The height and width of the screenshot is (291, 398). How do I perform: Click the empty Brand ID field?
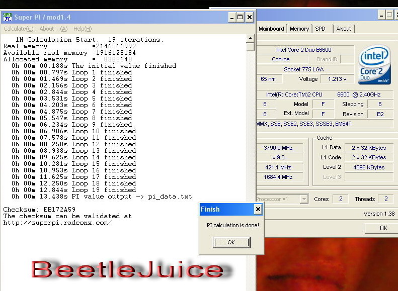347,59
